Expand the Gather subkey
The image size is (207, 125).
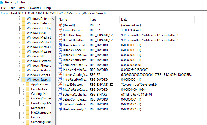click(x=23, y=117)
